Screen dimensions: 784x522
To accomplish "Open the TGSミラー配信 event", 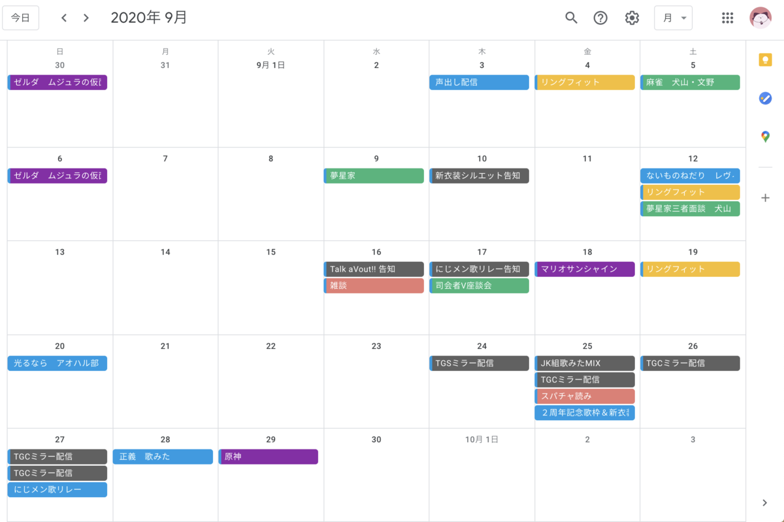I will (479, 363).
